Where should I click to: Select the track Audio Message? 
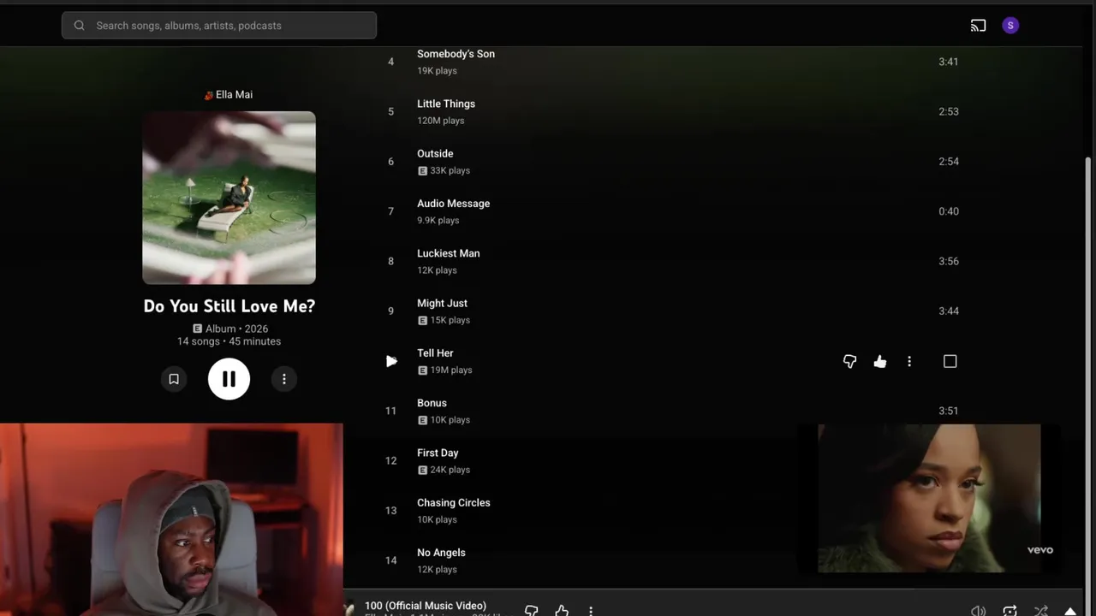(453, 204)
